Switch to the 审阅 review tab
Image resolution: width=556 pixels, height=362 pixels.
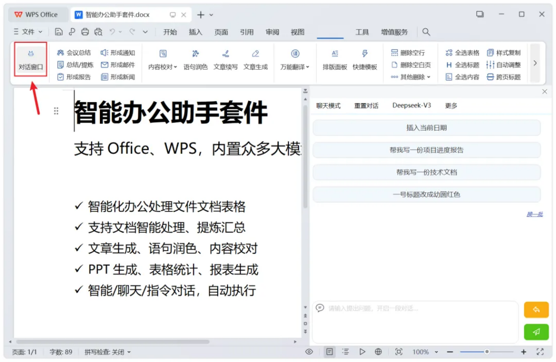272,32
